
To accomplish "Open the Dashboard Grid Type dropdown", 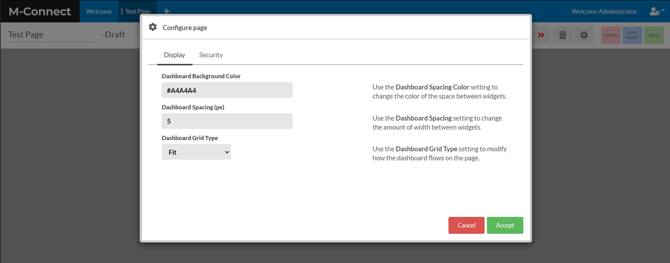I will point(196,152).
